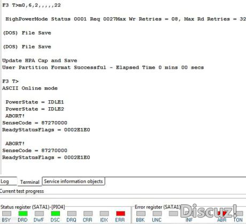Click the red ERR status indicator
The height and width of the screenshot is (224, 246).
(x=120, y=213)
